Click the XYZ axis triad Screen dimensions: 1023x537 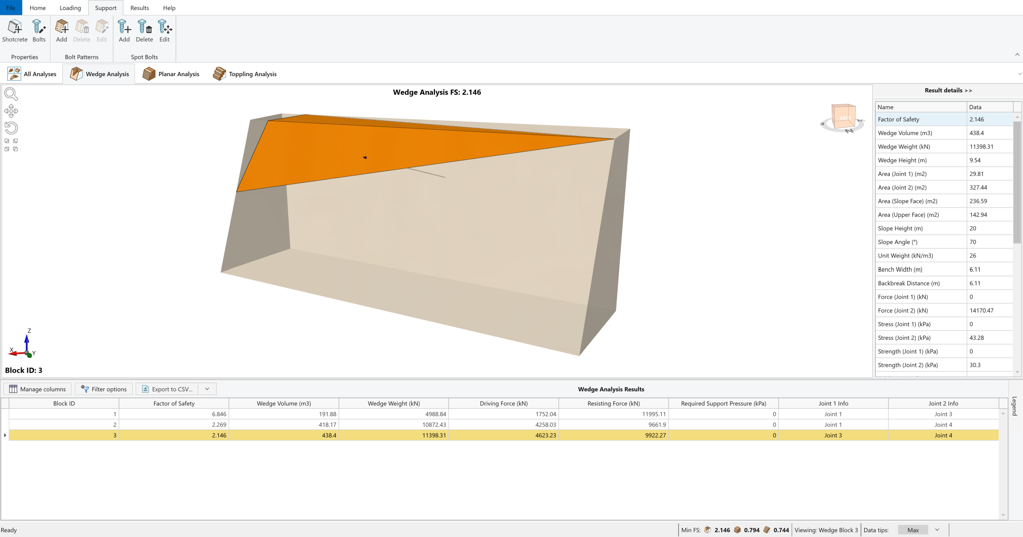click(x=22, y=343)
